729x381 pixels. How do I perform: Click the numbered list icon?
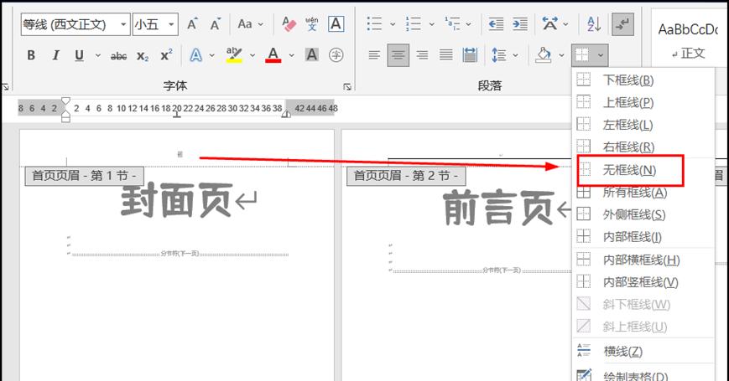[x=414, y=23]
